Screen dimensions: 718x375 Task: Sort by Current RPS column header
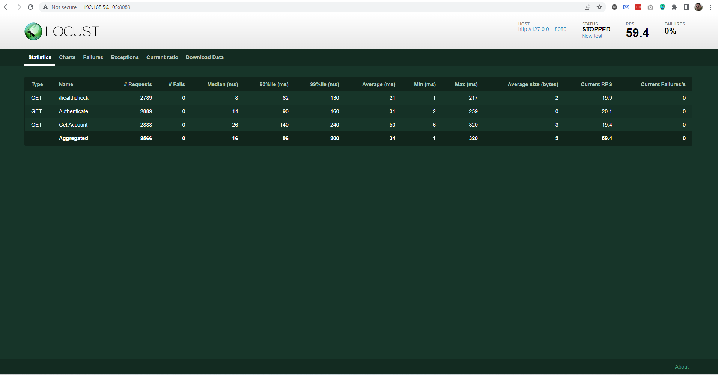[x=596, y=84]
